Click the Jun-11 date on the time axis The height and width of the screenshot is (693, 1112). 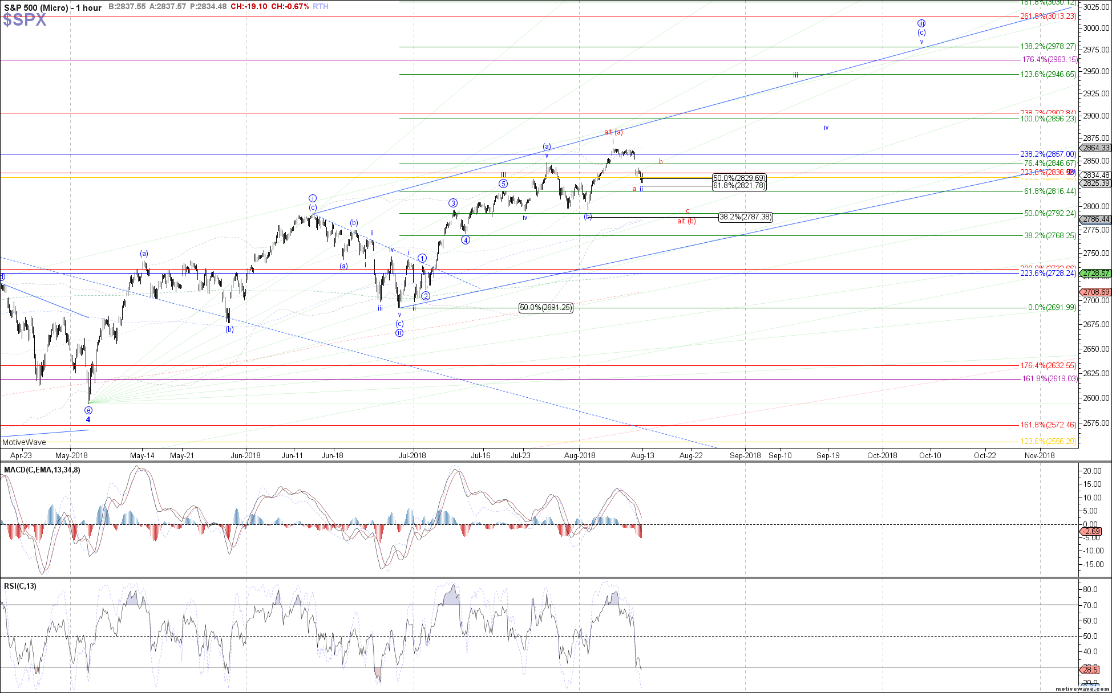tap(292, 455)
